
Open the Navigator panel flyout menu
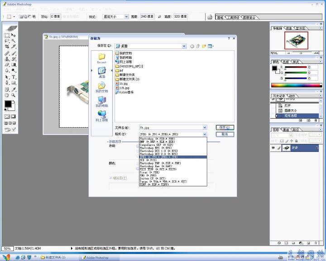[x=321, y=28]
